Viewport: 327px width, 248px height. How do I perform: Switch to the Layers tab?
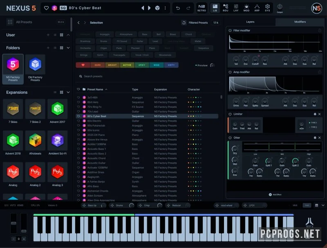[x=250, y=22]
